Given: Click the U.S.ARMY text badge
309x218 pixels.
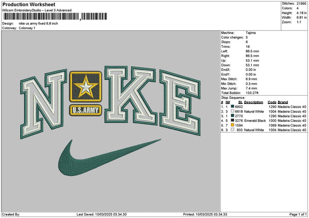Looking at the screenshot, I should tap(85, 110).
